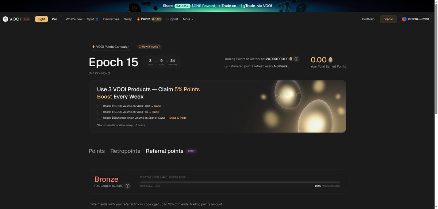Viewport: 438px width, 209px height.
Task: Open the Derivatives page
Action: (111, 19)
